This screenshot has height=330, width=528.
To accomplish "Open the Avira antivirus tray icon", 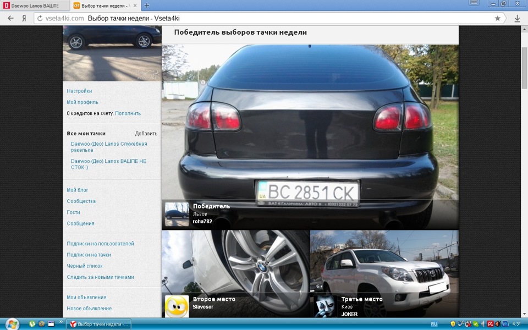I will tap(491, 324).
